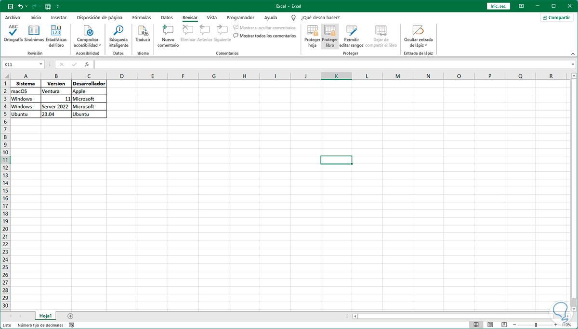578x329 pixels.
Task: Click Proteger libro
Action: [x=330, y=36]
